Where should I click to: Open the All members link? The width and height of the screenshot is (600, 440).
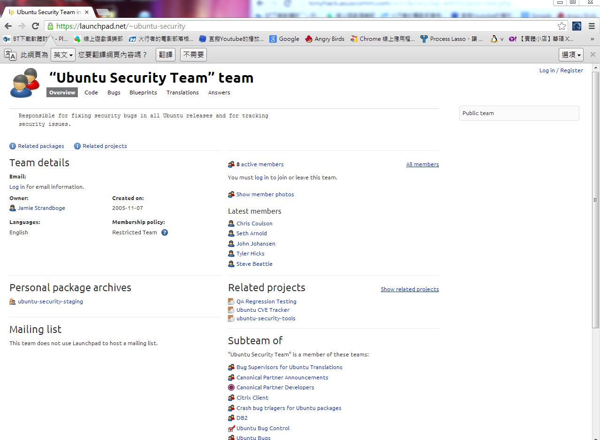(x=423, y=164)
